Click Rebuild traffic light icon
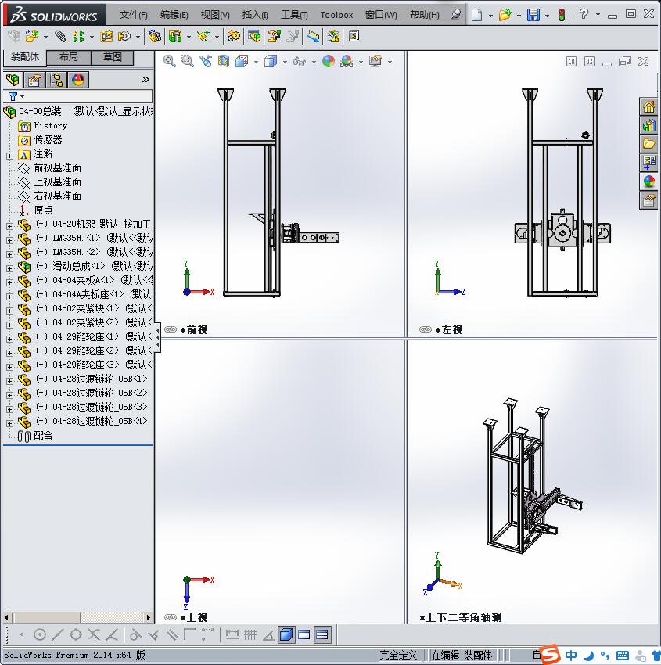 pos(562,16)
